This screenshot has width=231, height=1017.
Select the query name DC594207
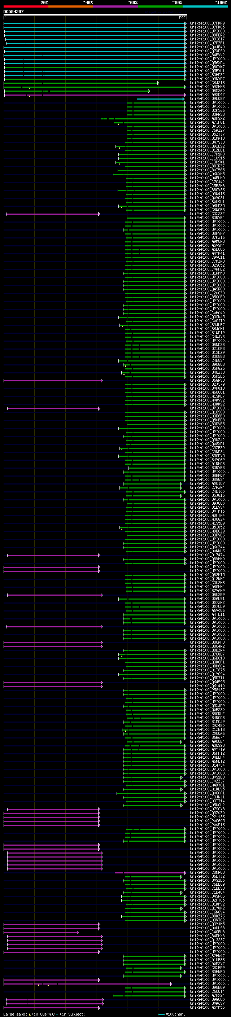[x=13, y=12]
